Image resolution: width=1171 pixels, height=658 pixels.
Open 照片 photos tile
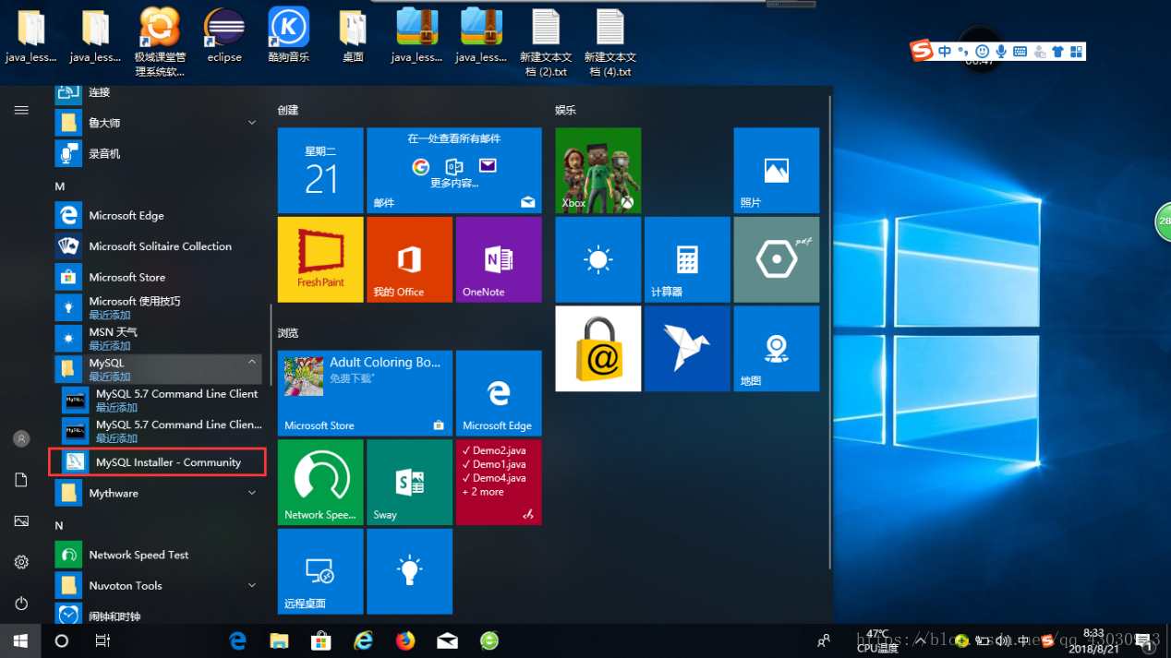777,171
